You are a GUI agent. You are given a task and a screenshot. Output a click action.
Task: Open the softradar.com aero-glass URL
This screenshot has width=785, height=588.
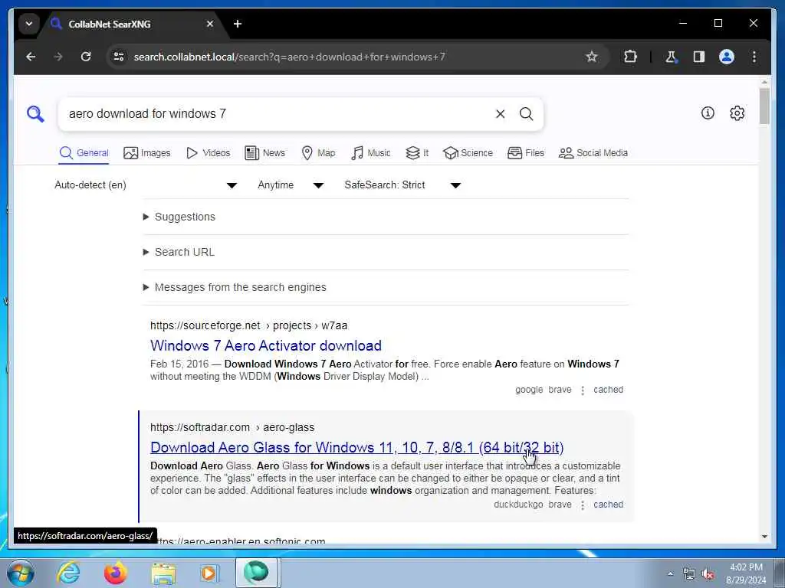(x=232, y=427)
